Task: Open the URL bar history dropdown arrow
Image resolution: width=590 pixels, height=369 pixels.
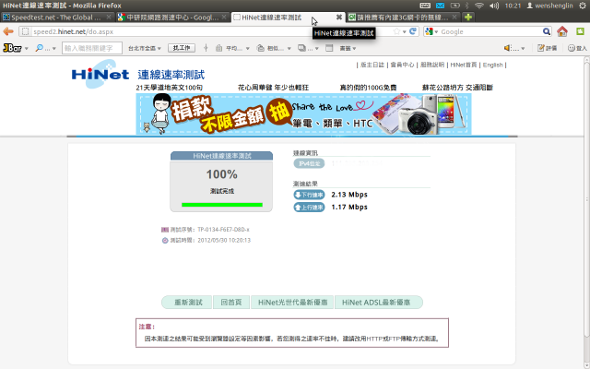Action: [405, 32]
